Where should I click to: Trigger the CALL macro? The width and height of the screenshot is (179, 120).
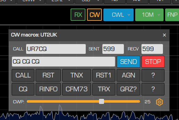[23, 75]
